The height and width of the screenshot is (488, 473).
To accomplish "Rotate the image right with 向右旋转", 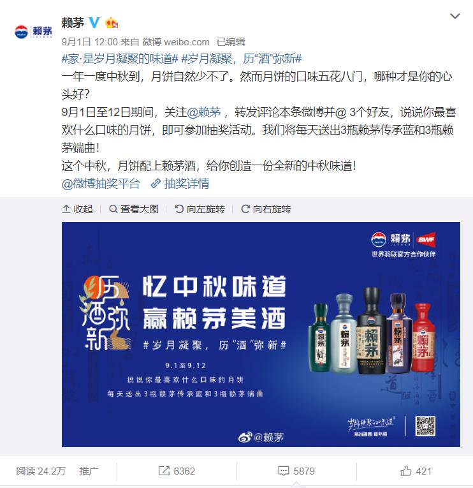I will tap(266, 209).
